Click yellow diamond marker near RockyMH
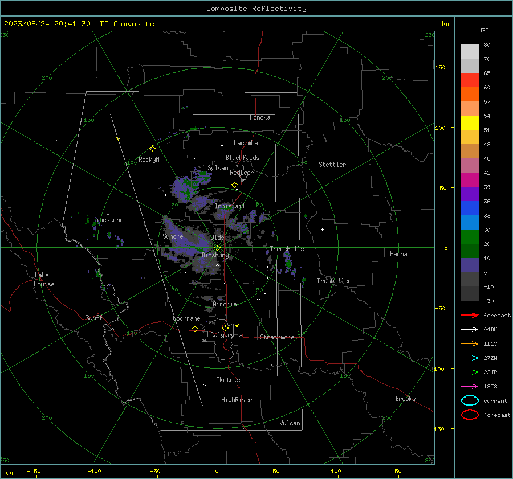Image resolution: width=513 pixels, height=479 pixels. 152,149
